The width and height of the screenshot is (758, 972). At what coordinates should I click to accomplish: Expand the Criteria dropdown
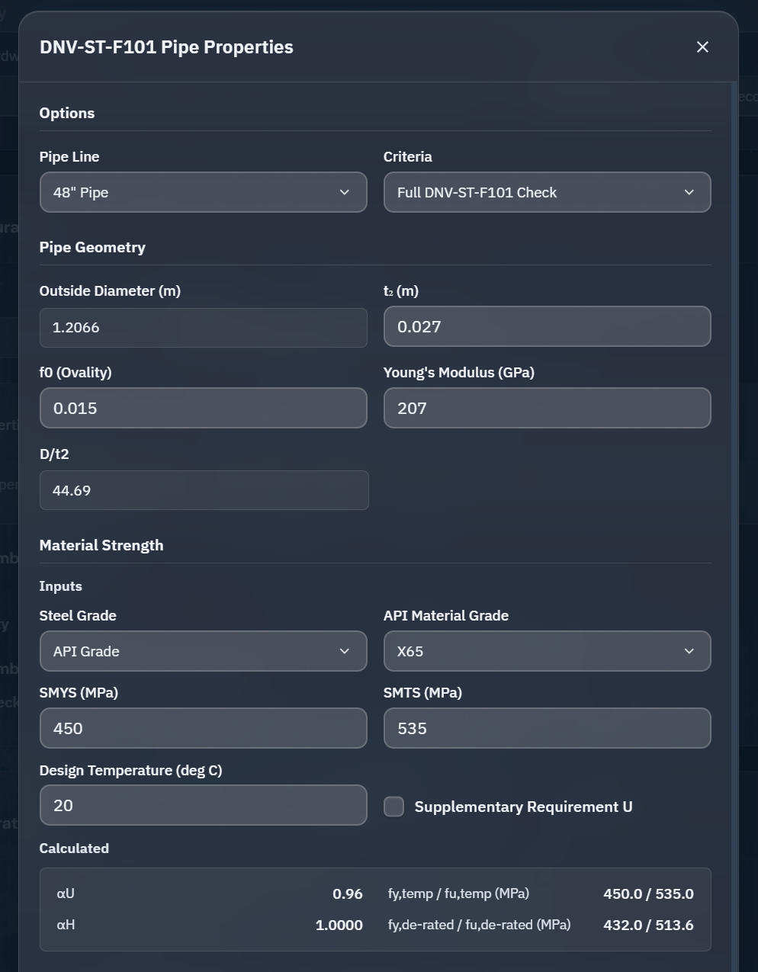coord(547,192)
